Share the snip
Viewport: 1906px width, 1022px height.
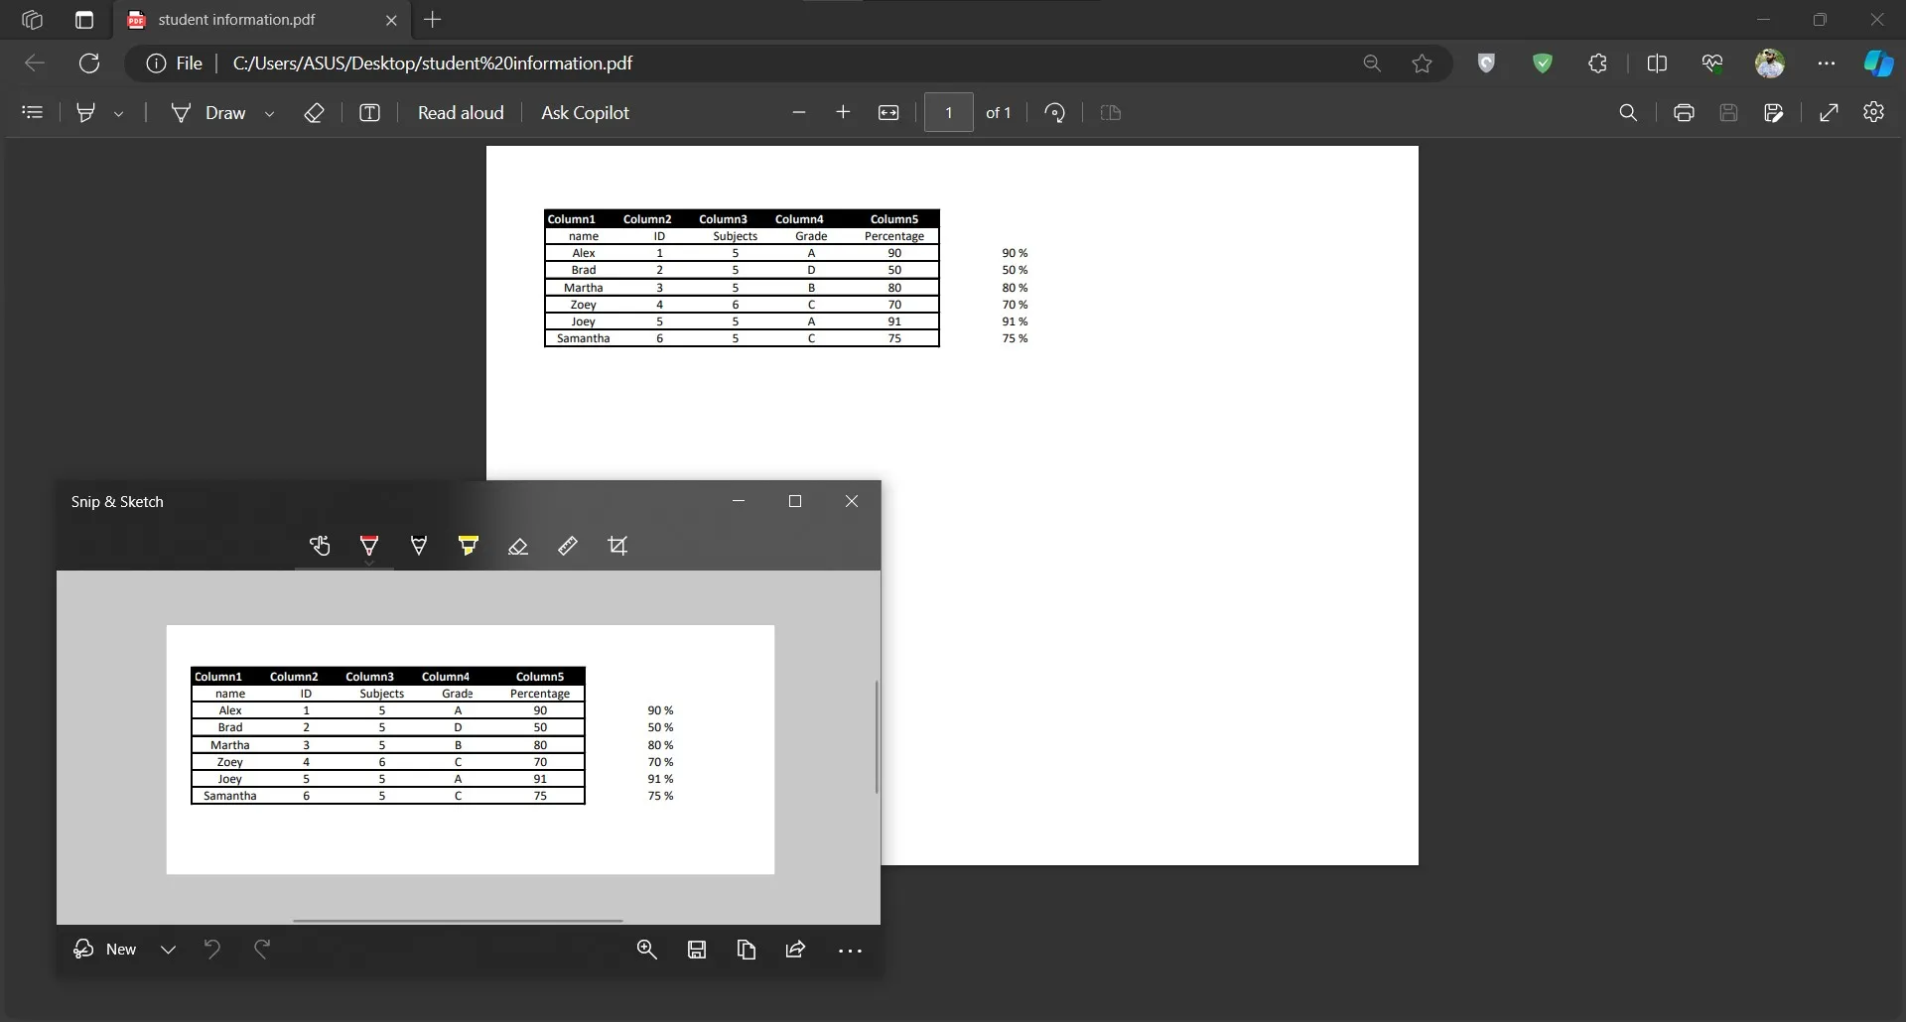(x=795, y=950)
